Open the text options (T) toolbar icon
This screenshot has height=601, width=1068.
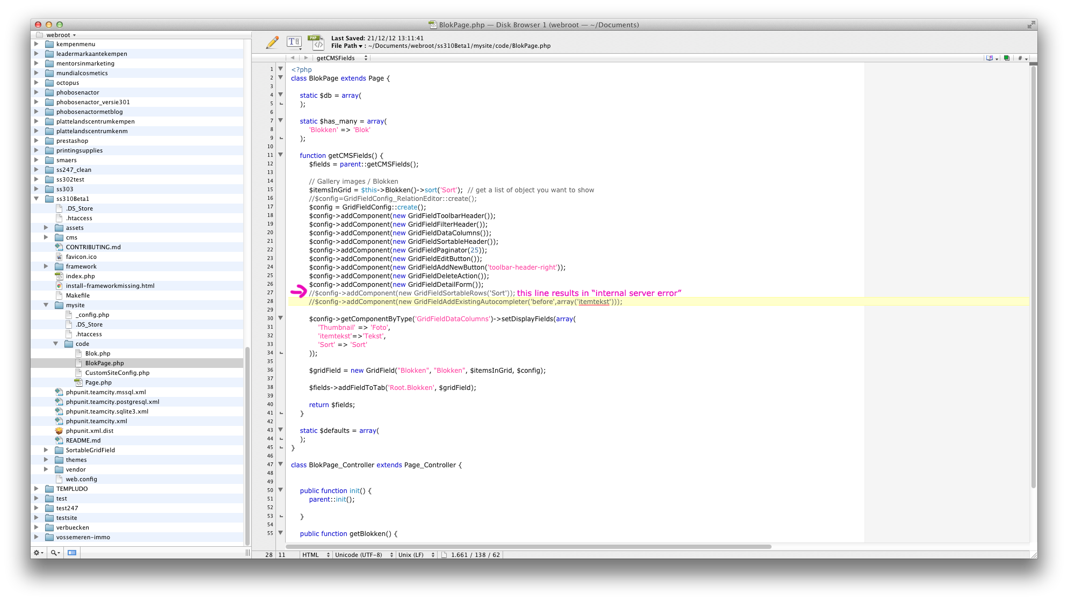pos(294,42)
